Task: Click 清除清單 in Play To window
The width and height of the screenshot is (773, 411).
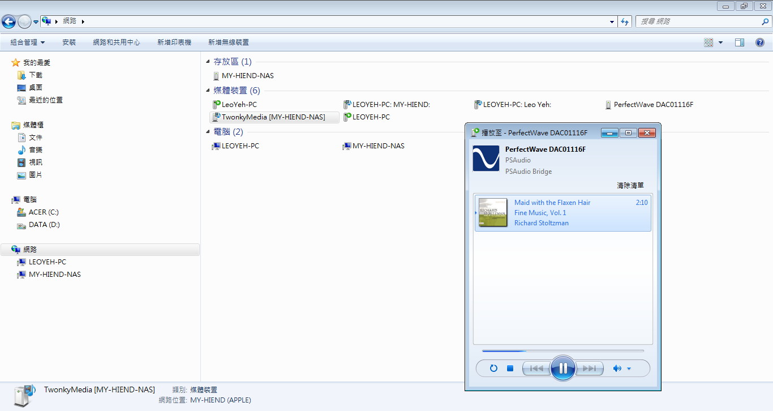Action: coord(630,186)
